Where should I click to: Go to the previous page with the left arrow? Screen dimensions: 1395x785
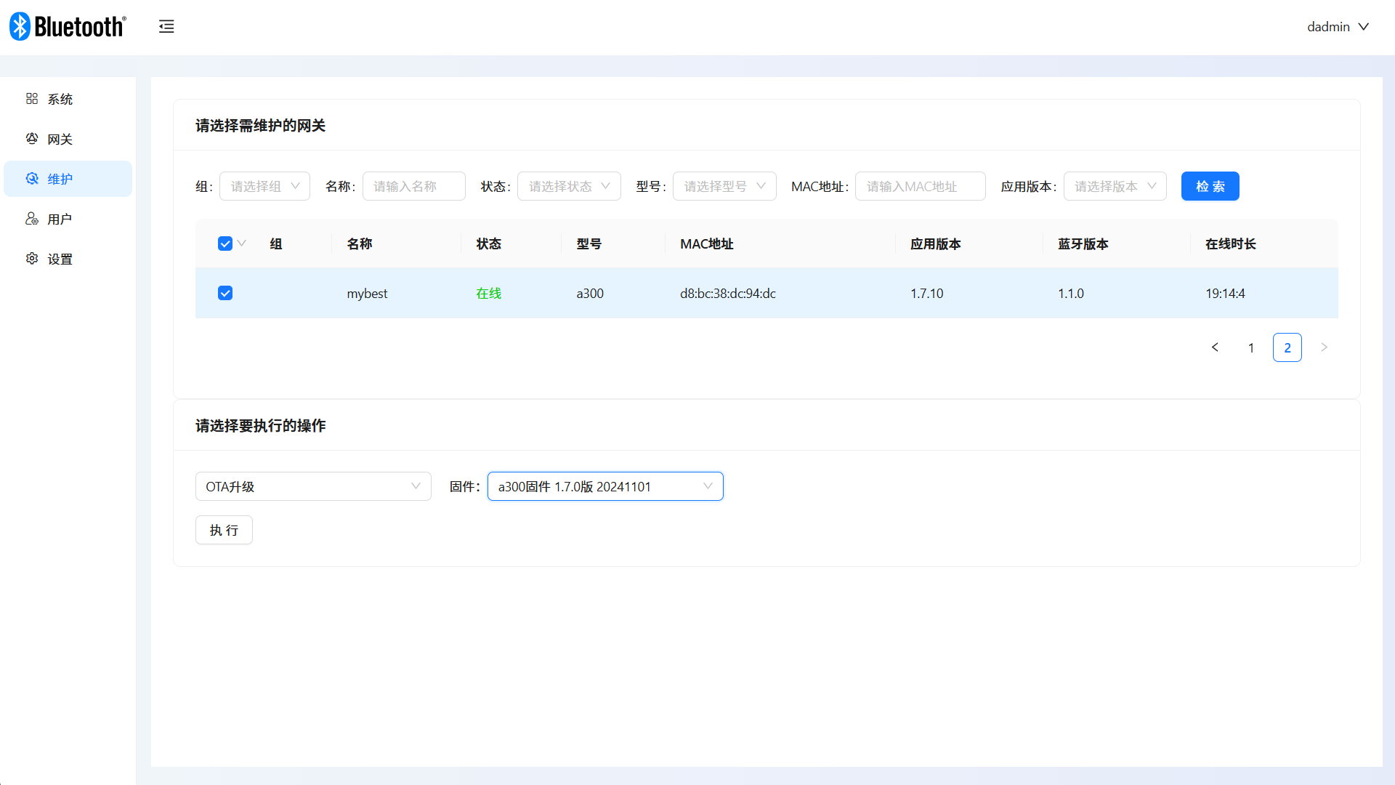[1215, 347]
